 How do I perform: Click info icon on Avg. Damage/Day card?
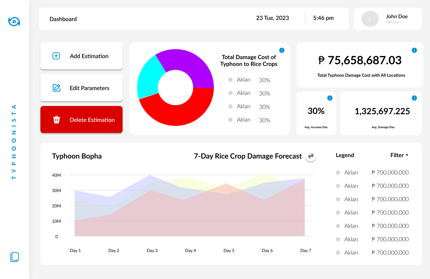pyautogui.click(x=414, y=98)
